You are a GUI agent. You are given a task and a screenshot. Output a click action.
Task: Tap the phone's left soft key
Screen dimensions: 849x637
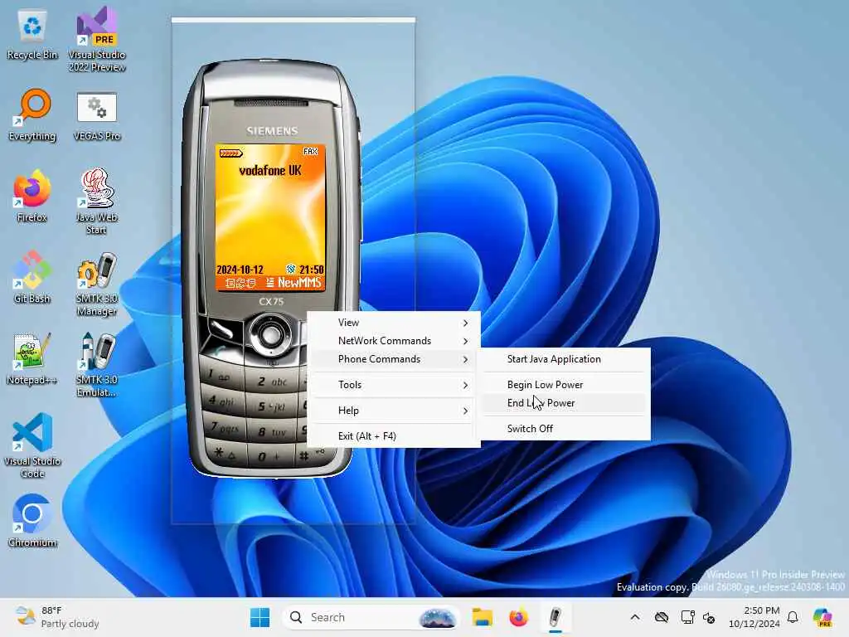coord(221,327)
